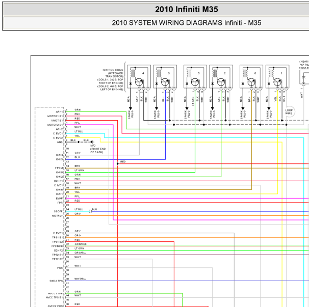Select ignition coil number 4 symbol

[x=139, y=76]
